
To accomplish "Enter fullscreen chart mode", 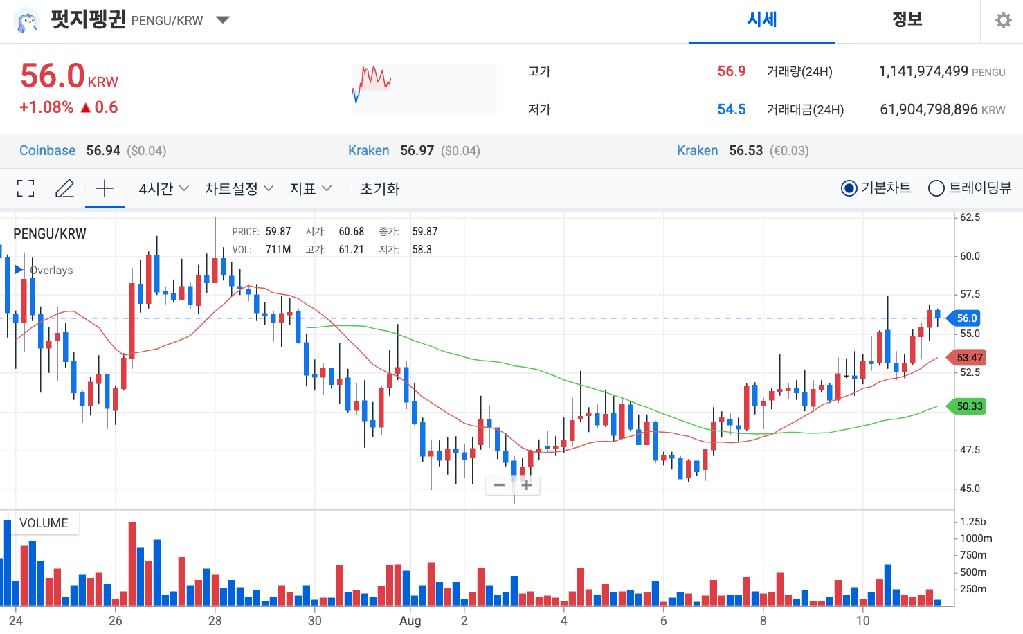I will coord(26,188).
